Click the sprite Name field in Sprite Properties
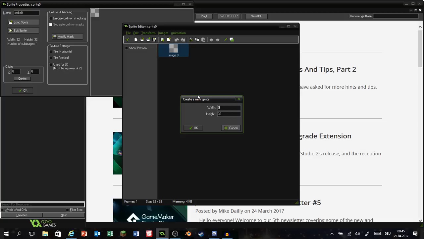The width and height of the screenshot is (424, 239). click(26, 13)
